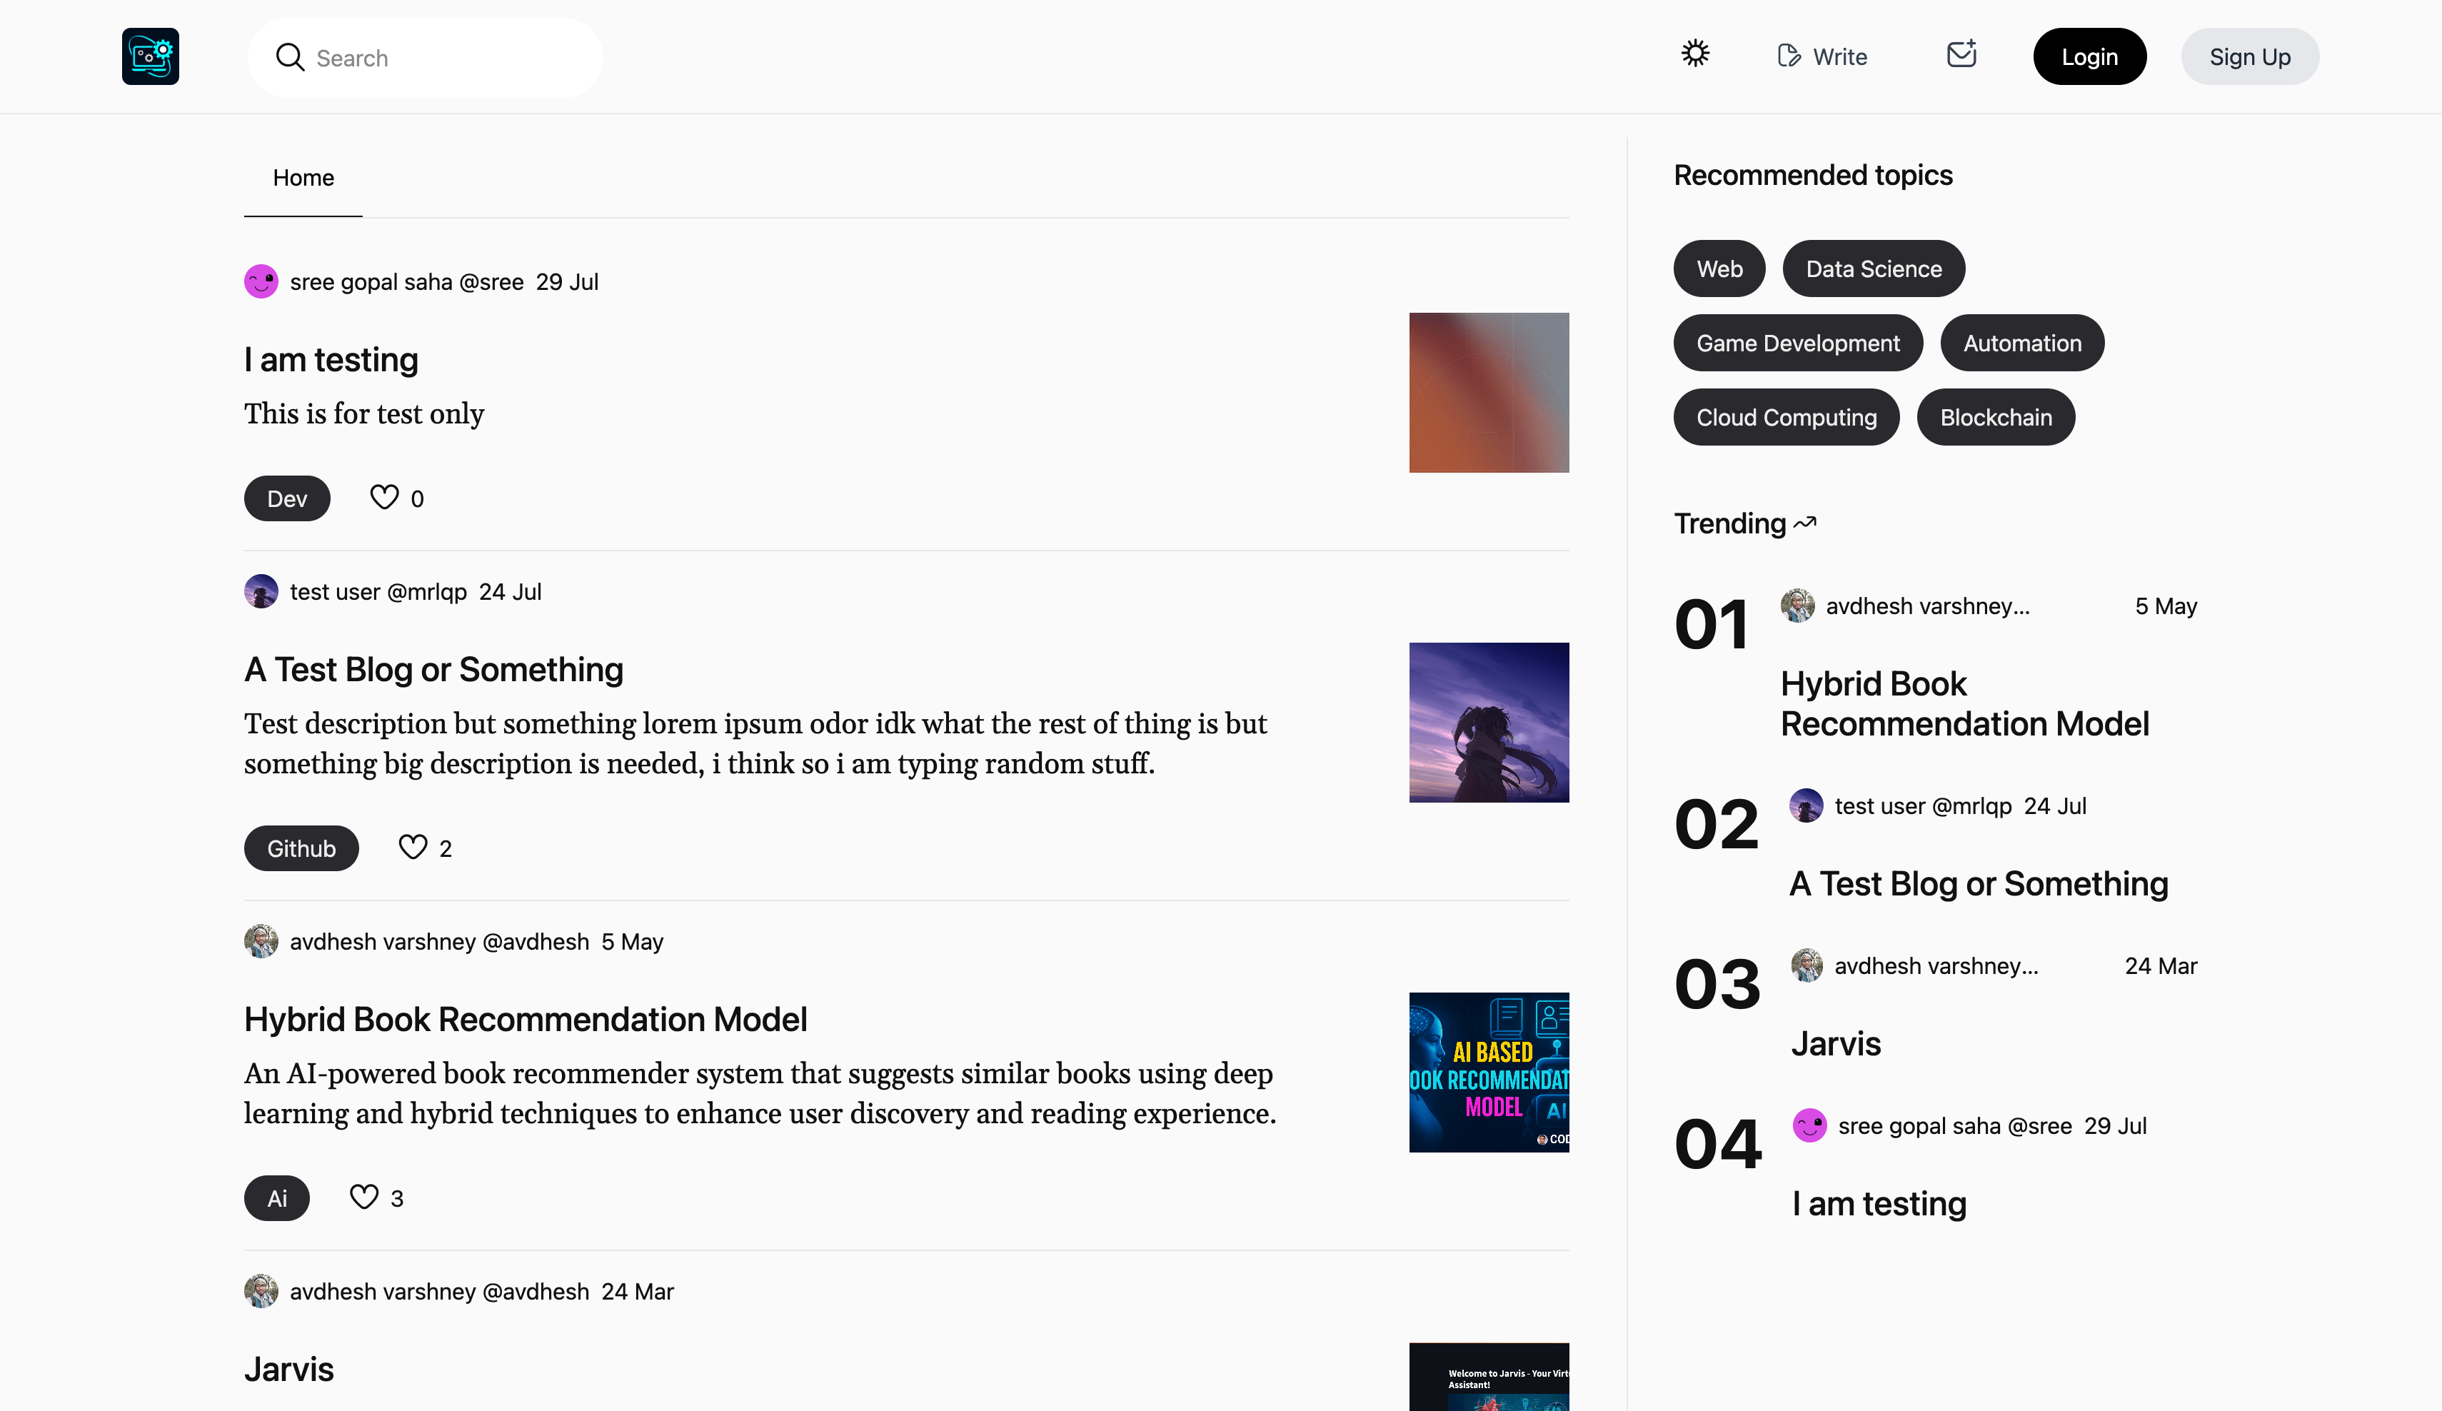
Task: Click the site logo icon
Action: 150,56
